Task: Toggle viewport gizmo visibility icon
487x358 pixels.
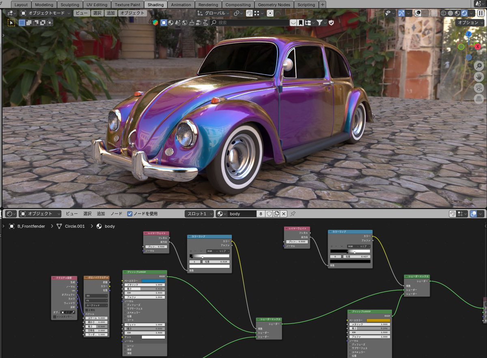Action: (401, 13)
